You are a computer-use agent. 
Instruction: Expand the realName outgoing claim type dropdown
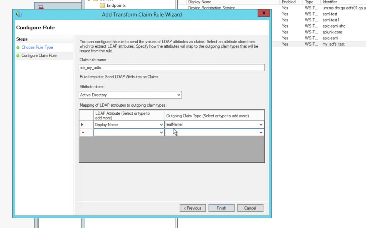point(261,125)
